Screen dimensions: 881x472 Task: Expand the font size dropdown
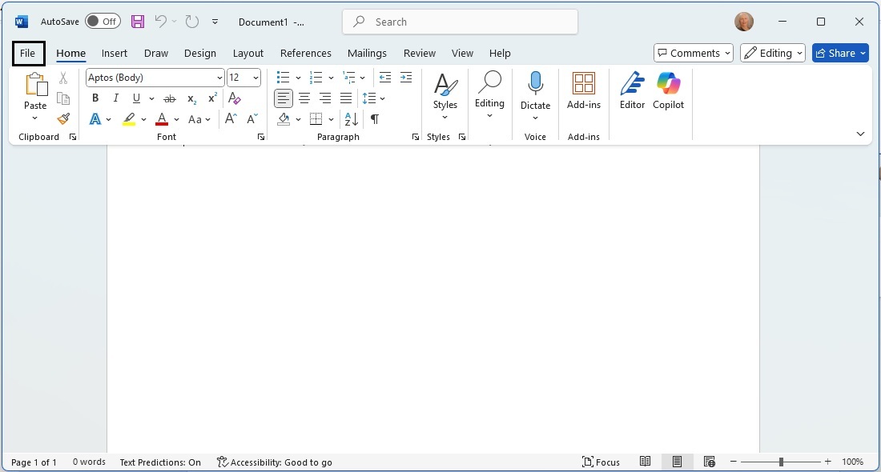pos(255,78)
